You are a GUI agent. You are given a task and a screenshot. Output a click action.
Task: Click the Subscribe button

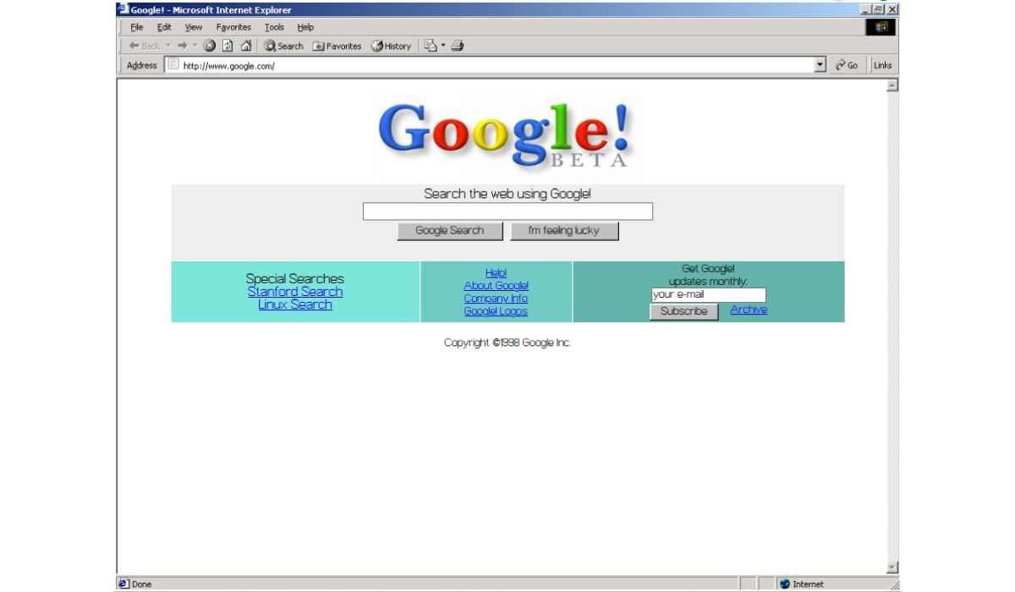click(683, 311)
